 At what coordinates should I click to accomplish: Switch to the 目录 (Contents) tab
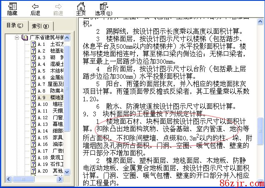[x=15, y=26]
